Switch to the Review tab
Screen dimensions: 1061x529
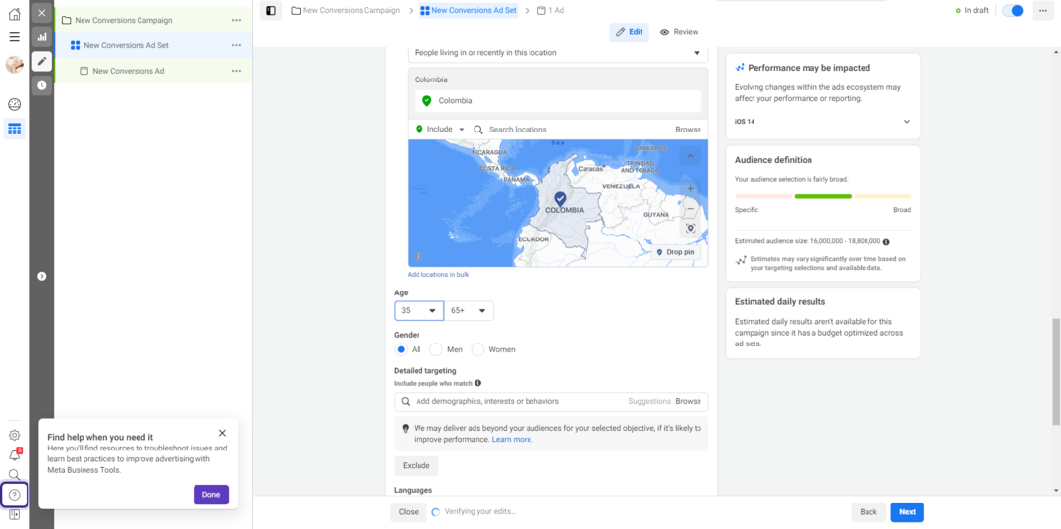(679, 32)
